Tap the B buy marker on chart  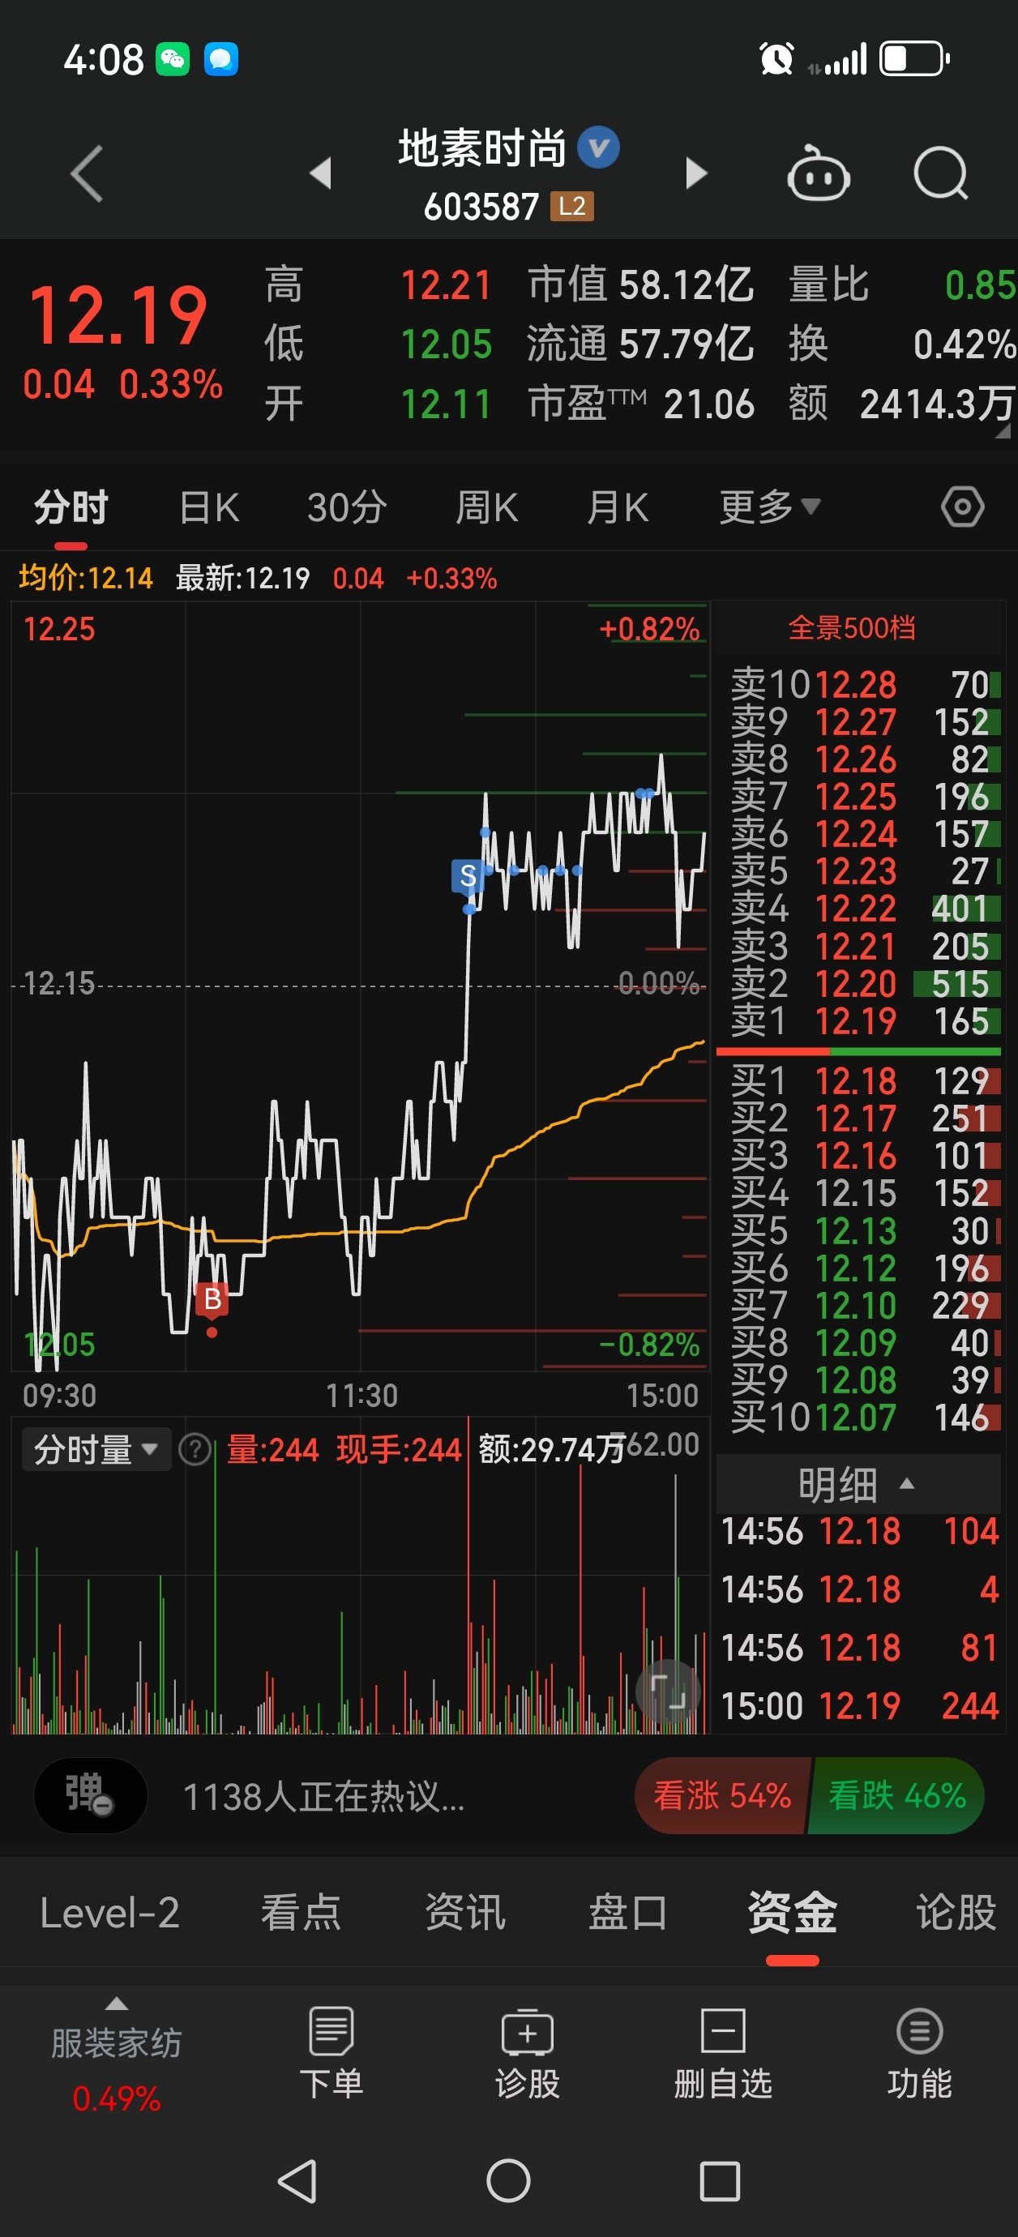tap(212, 1299)
